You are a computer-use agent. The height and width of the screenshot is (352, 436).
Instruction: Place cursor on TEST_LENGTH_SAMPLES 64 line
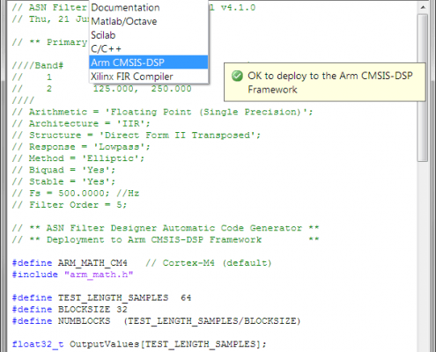pyautogui.click(x=101, y=297)
